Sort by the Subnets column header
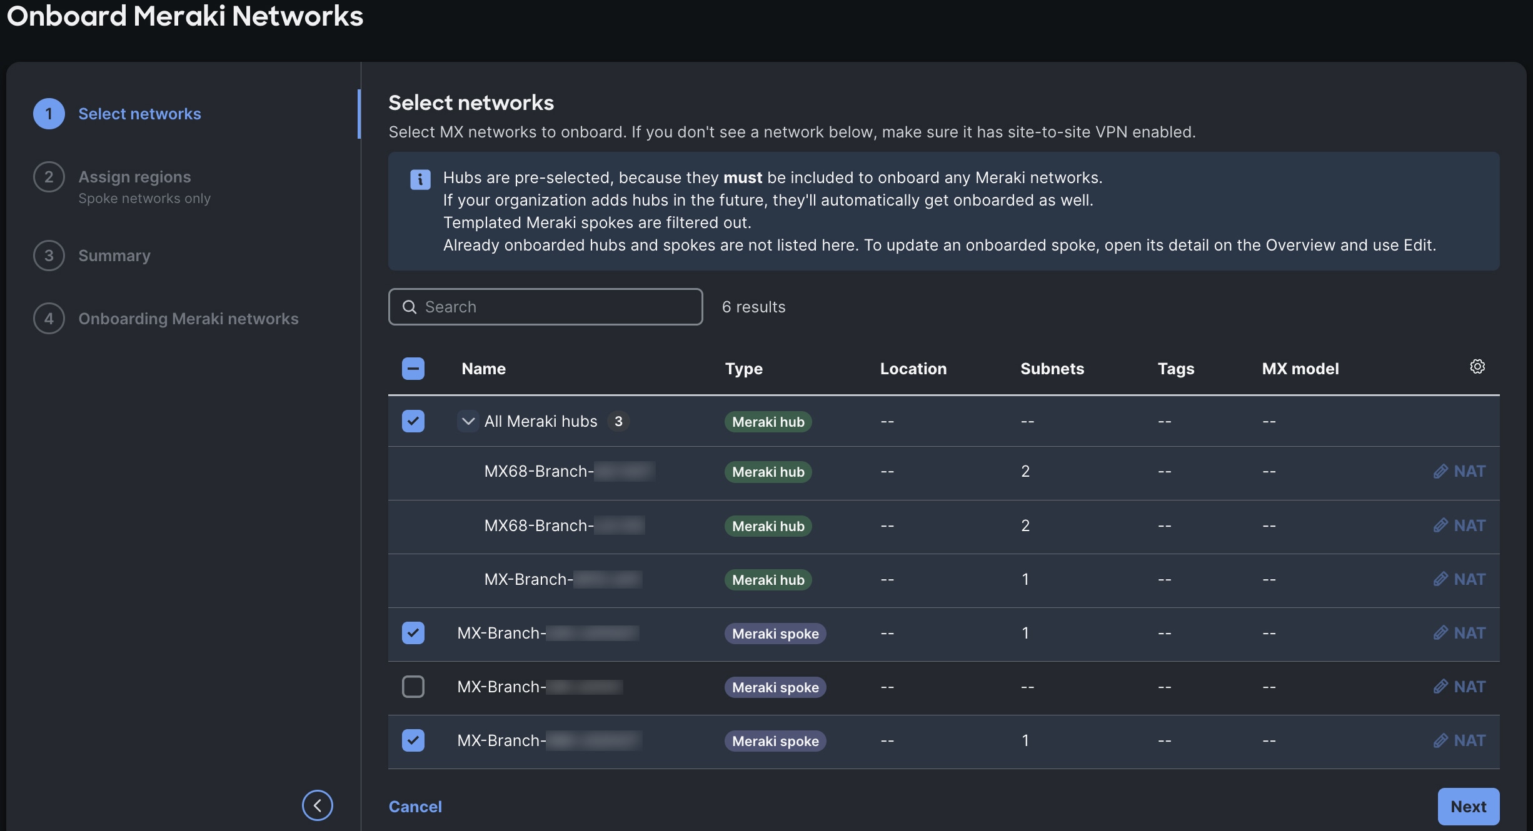 1052,369
